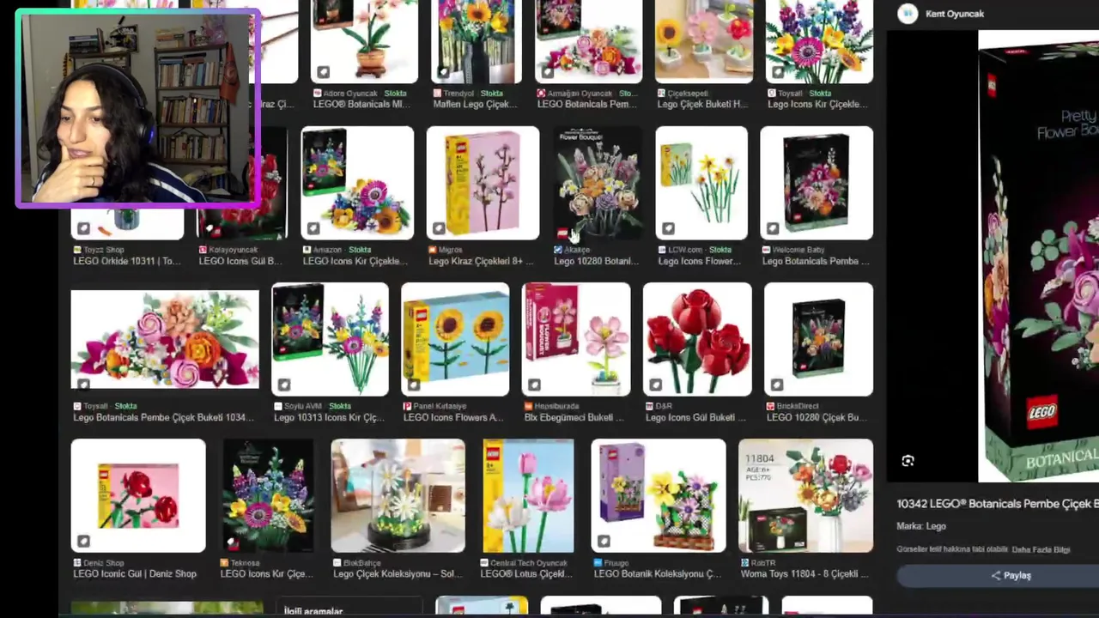This screenshot has width=1099, height=618.
Task: Select the Trendyol Maflen Lego flower thumbnail
Action: tap(477, 41)
